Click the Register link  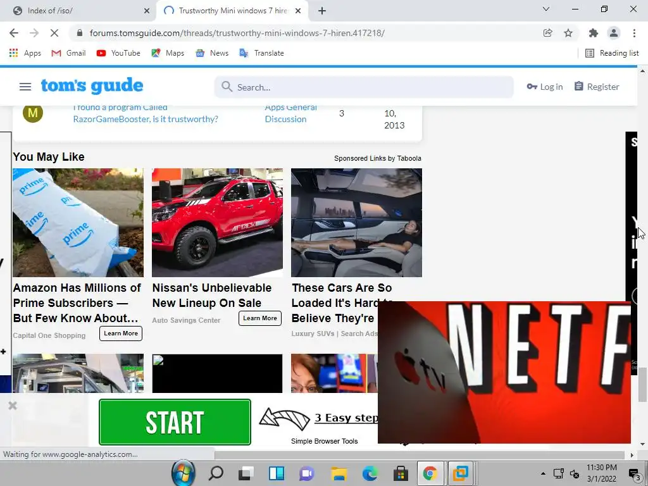click(x=597, y=87)
